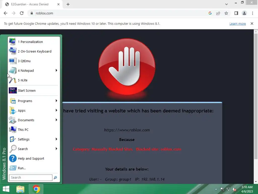Expand the Programs submenu arrow
The height and width of the screenshot is (194, 258).
click(x=56, y=101)
